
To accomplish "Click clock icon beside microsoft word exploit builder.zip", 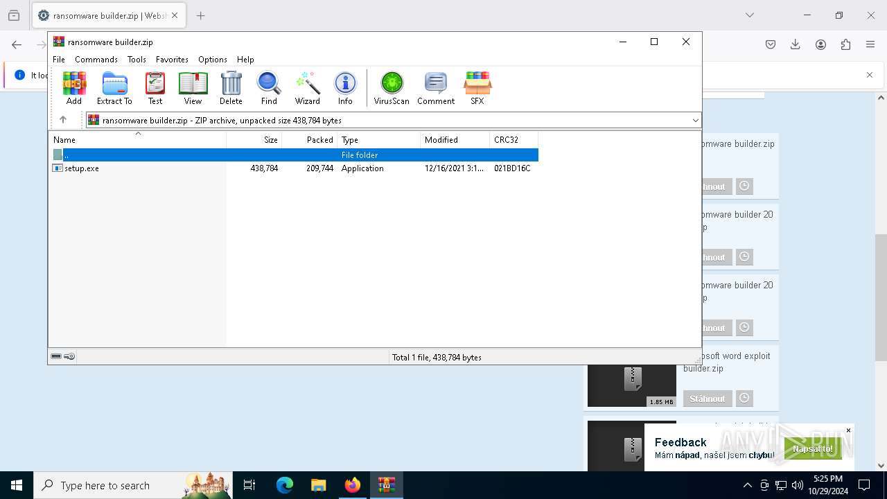I will click(744, 399).
